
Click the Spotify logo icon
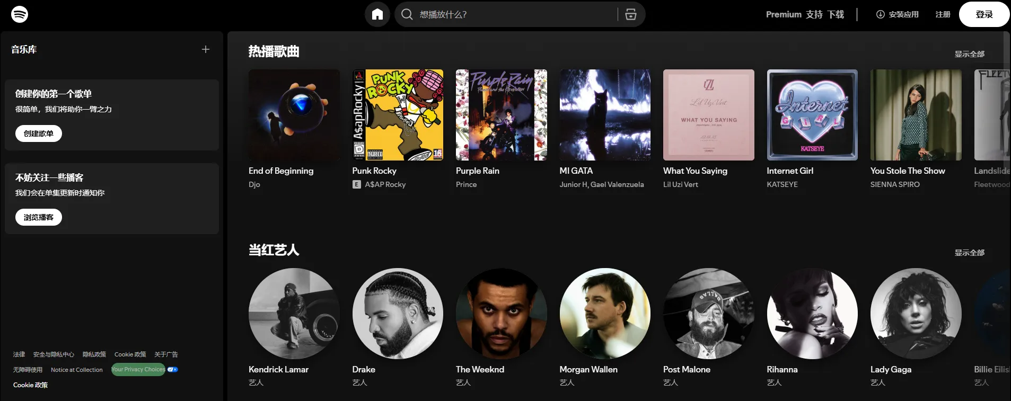point(20,14)
